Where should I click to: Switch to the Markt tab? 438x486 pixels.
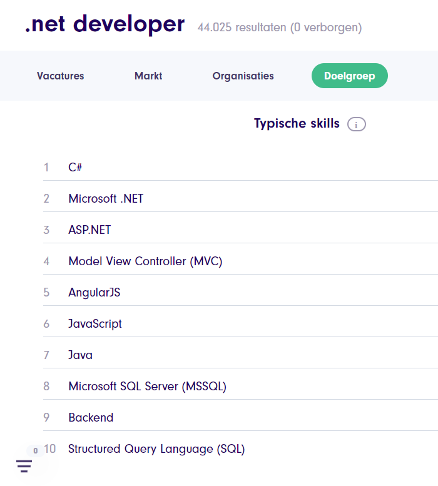[x=148, y=76]
